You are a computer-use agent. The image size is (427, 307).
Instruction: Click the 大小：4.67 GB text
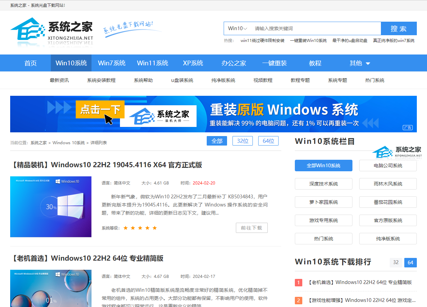pyautogui.click(x=155, y=277)
